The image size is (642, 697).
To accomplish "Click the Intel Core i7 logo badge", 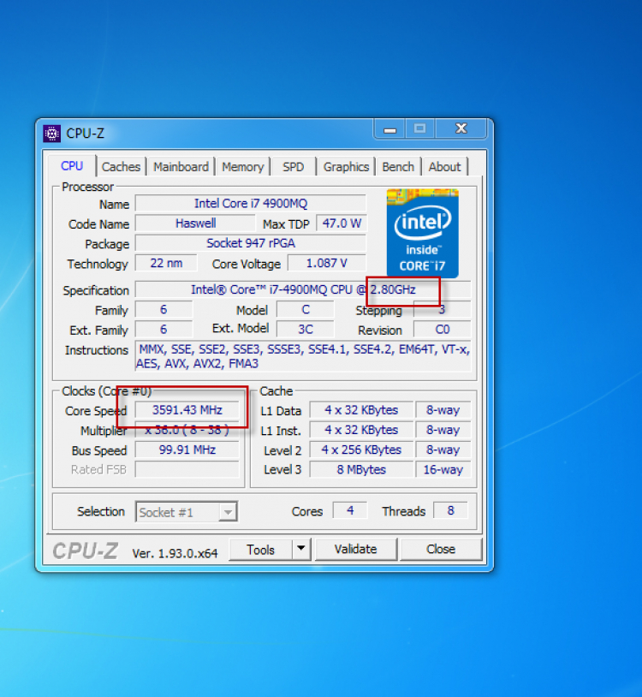I will coord(423,233).
